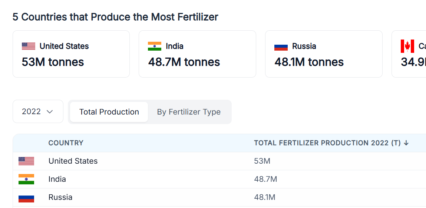The image size is (426, 208).
Task: Switch to Total Production tab
Action: tap(109, 112)
